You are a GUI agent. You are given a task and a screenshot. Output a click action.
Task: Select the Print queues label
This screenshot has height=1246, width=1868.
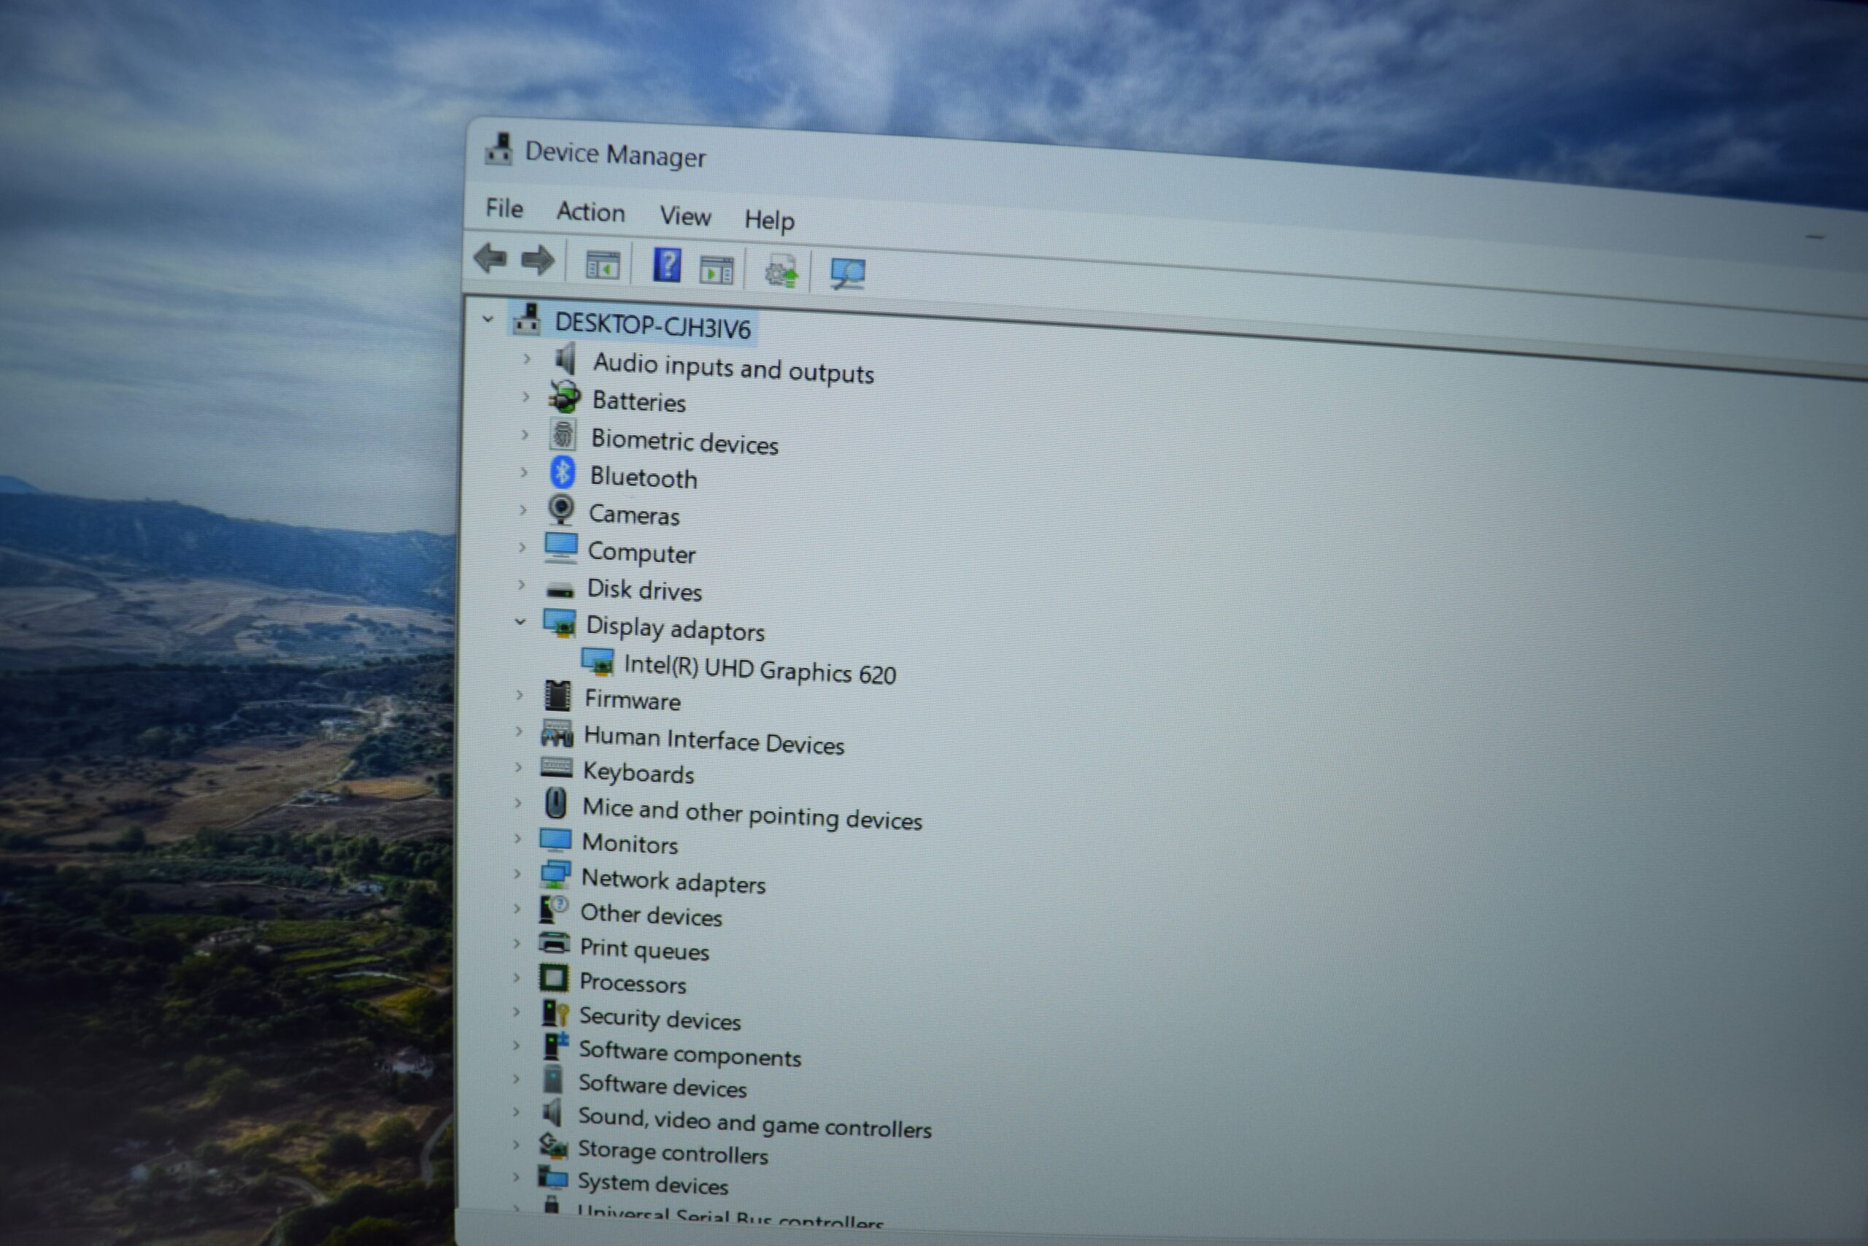click(x=644, y=950)
